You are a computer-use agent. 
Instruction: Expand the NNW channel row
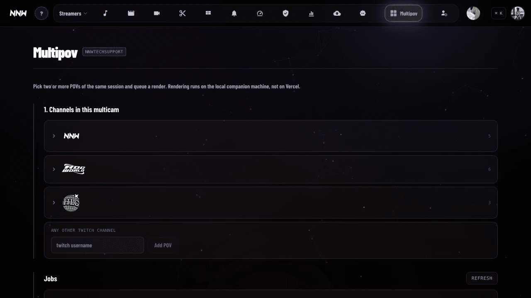tap(271, 136)
